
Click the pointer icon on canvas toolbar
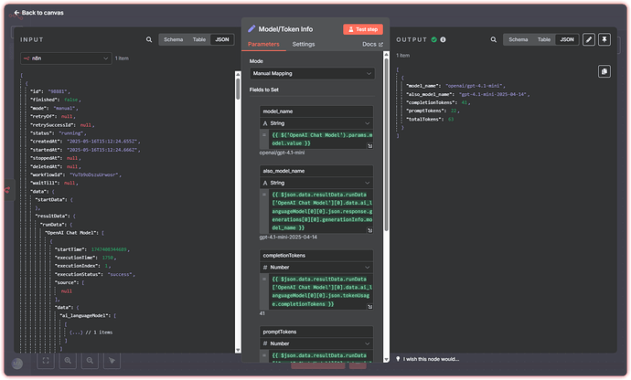[x=112, y=360]
